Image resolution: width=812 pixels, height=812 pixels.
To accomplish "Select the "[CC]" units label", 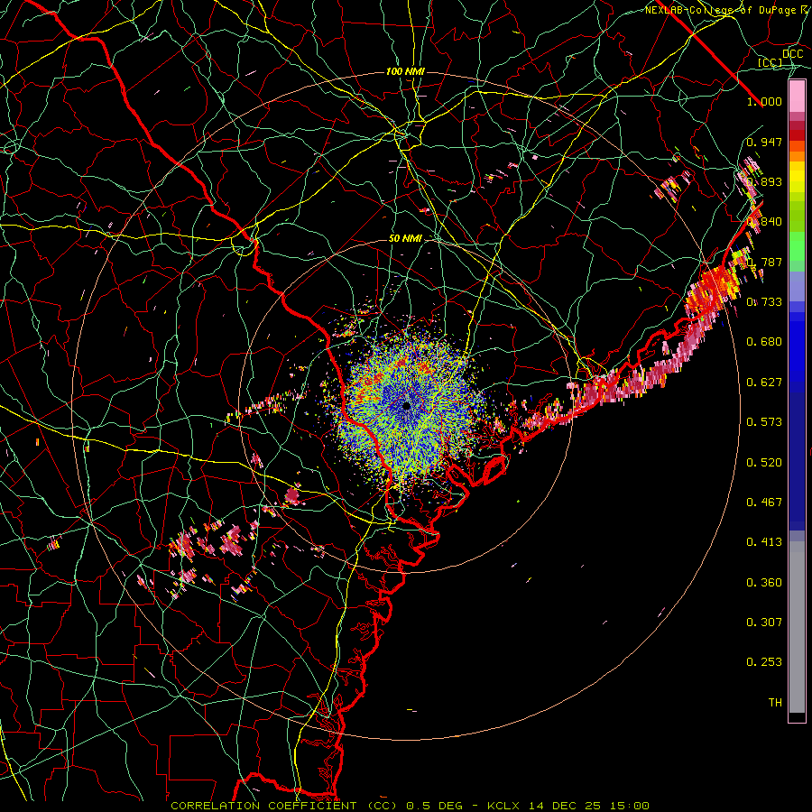I will (x=770, y=62).
